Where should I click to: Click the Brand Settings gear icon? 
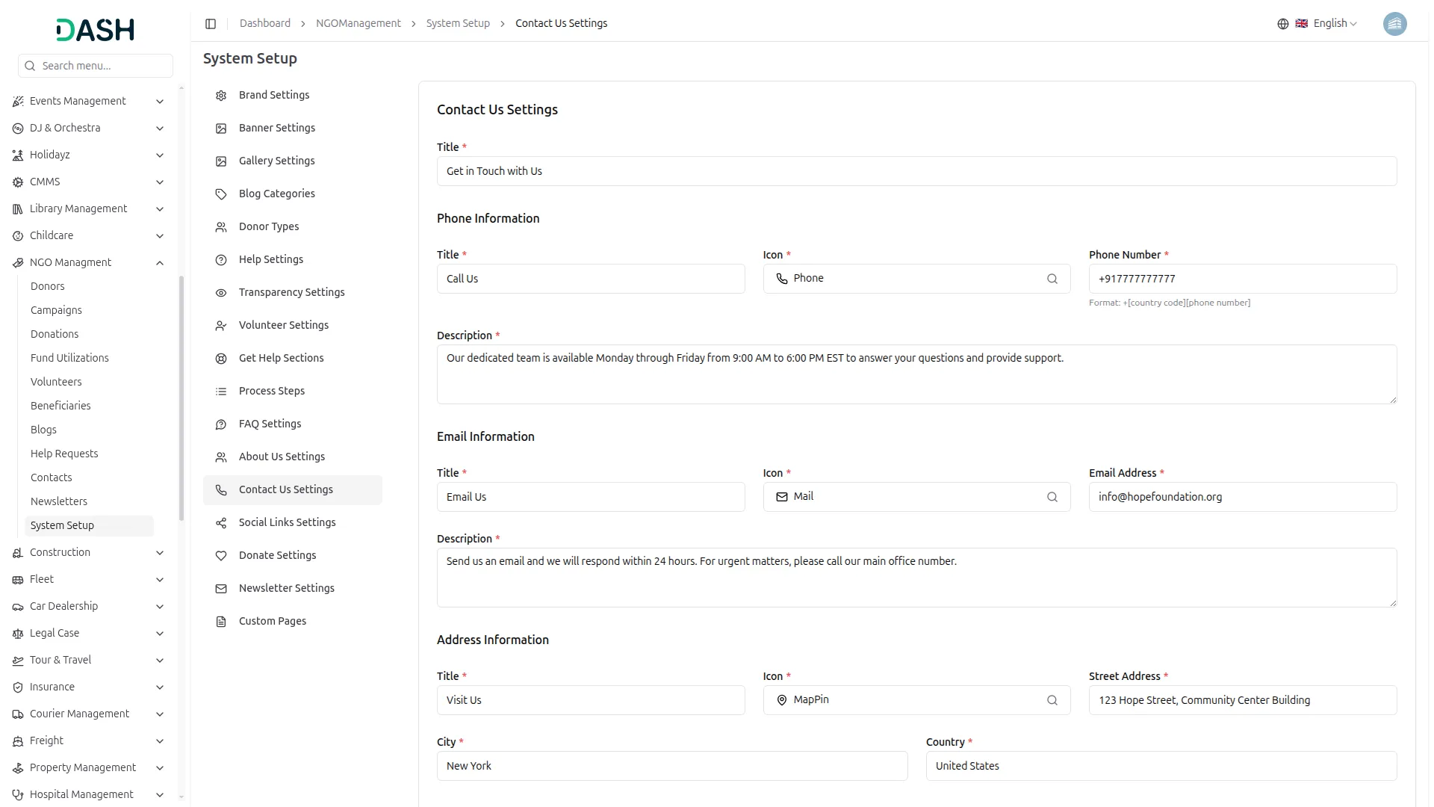click(221, 96)
